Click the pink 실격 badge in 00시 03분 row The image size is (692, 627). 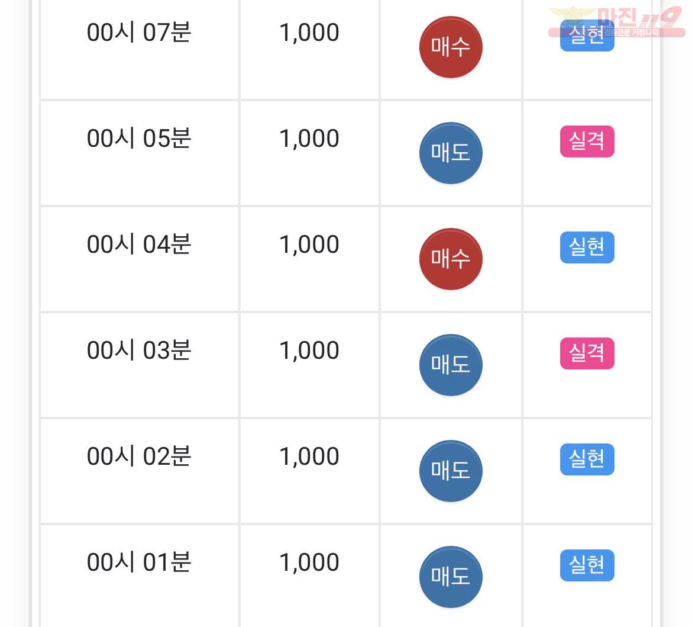click(587, 353)
